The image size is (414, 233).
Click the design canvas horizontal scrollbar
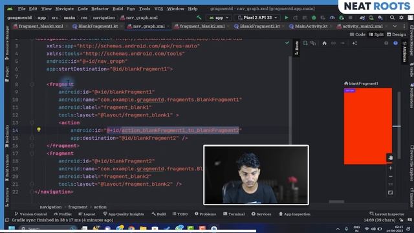pyautogui.click(x=336, y=202)
